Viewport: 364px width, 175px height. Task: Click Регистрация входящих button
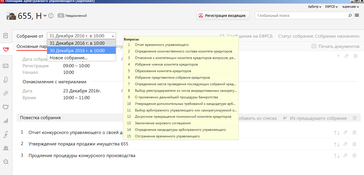click(223, 16)
